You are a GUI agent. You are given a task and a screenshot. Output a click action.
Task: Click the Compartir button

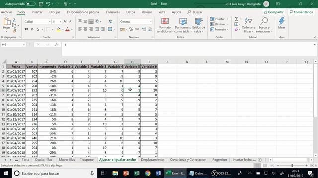pos(274,12)
